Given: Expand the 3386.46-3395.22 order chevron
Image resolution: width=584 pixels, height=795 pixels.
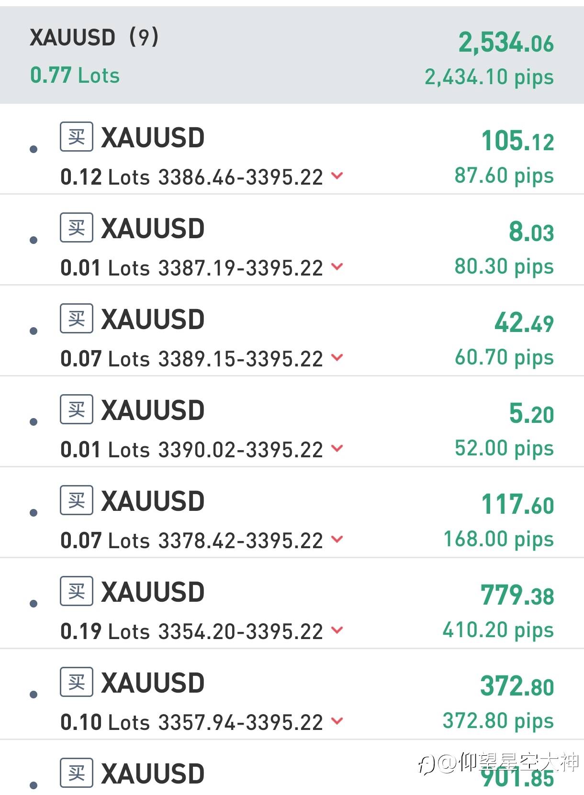Looking at the screenshot, I should [337, 176].
